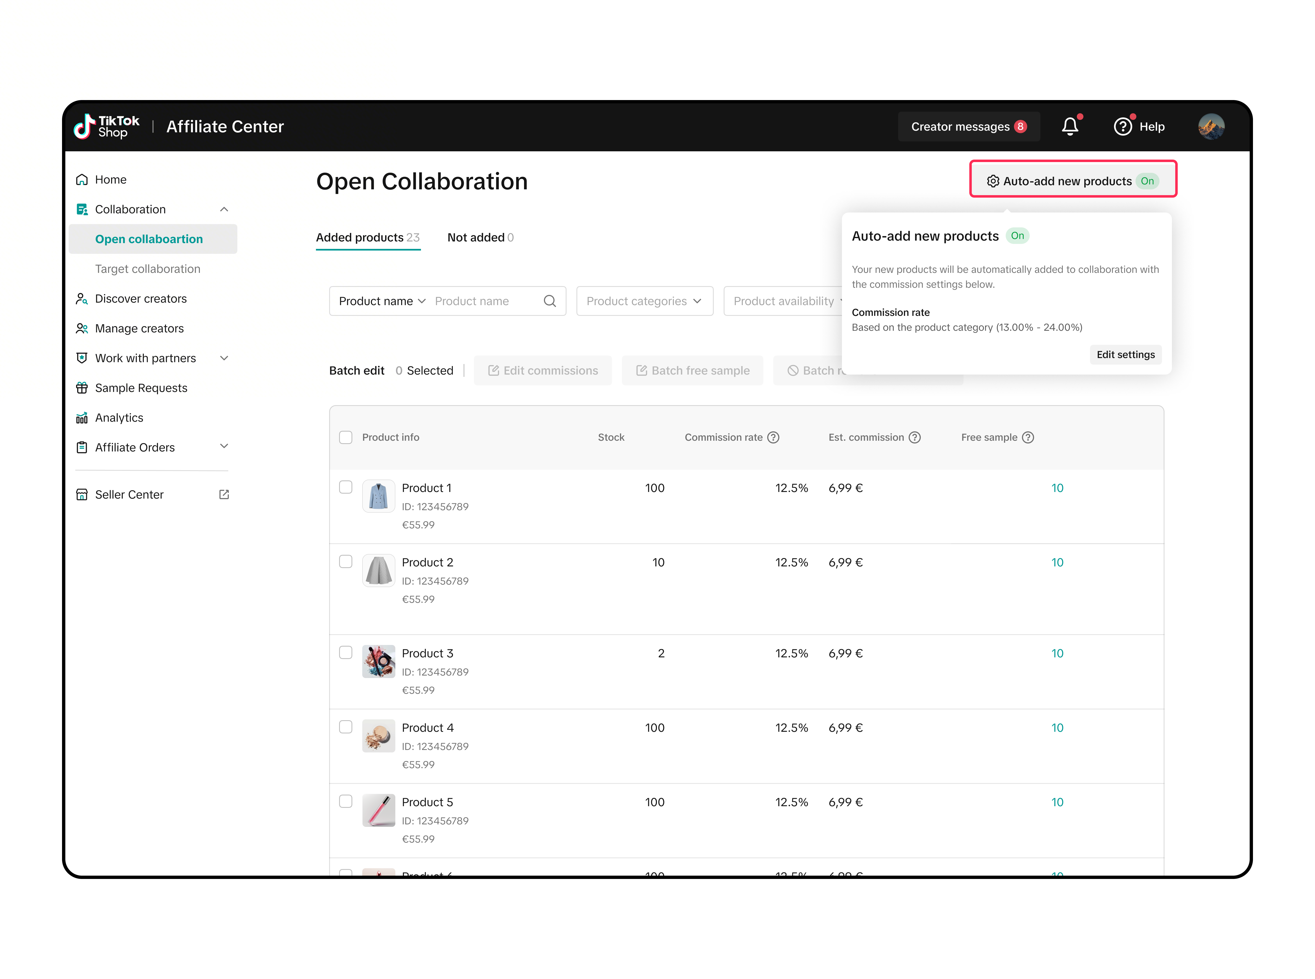Image resolution: width=1315 pixels, height=979 pixels.
Task: Click the Discover creators icon
Action: point(82,299)
